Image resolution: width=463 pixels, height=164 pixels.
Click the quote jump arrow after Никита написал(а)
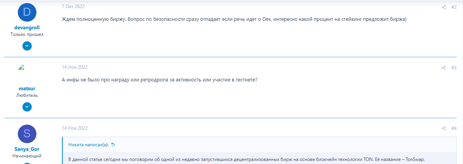[x=113, y=145]
